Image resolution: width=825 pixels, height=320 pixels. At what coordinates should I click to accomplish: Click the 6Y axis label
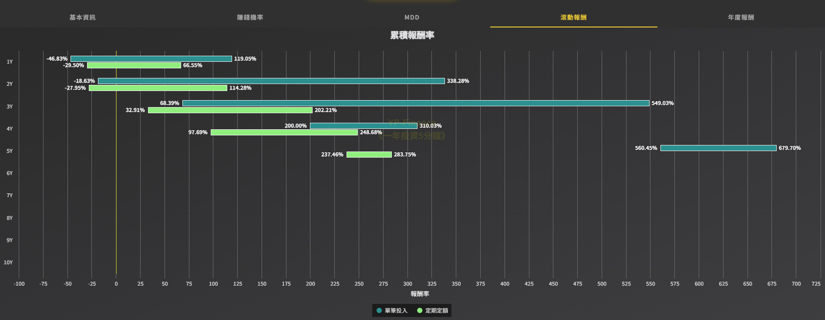(10, 173)
